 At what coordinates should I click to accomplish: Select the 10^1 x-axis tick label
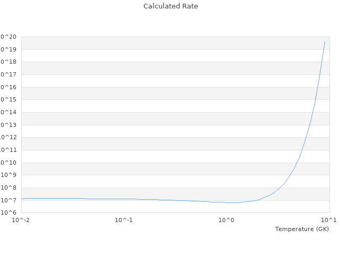[x=329, y=220]
